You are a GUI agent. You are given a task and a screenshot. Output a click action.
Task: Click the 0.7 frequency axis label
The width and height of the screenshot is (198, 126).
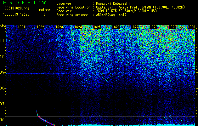2,104
